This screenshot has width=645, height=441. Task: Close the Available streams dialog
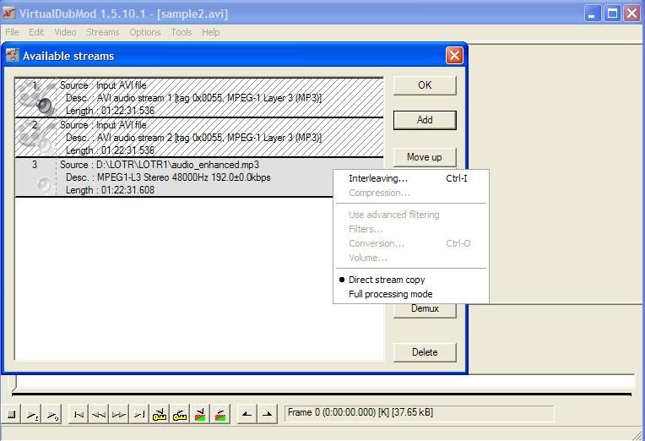click(454, 55)
